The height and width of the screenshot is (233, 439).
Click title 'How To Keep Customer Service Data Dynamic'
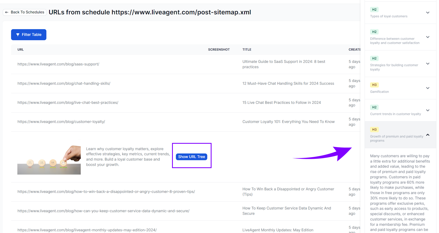[x=287, y=211]
